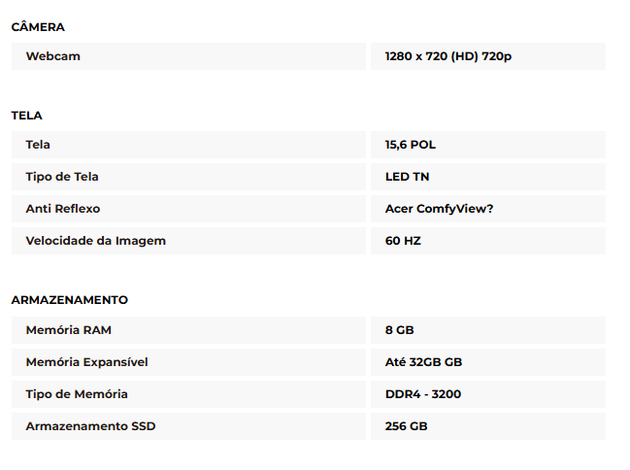The height and width of the screenshot is (470, 630).
Task: Select the Tela row label
Action: coord(188,145)
